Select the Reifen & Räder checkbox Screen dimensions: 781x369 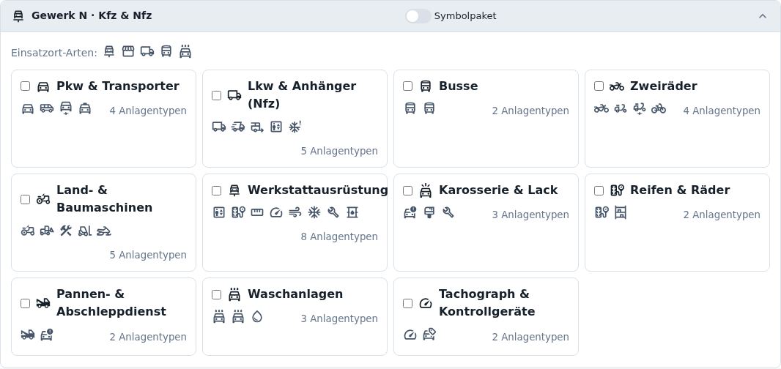599,190
